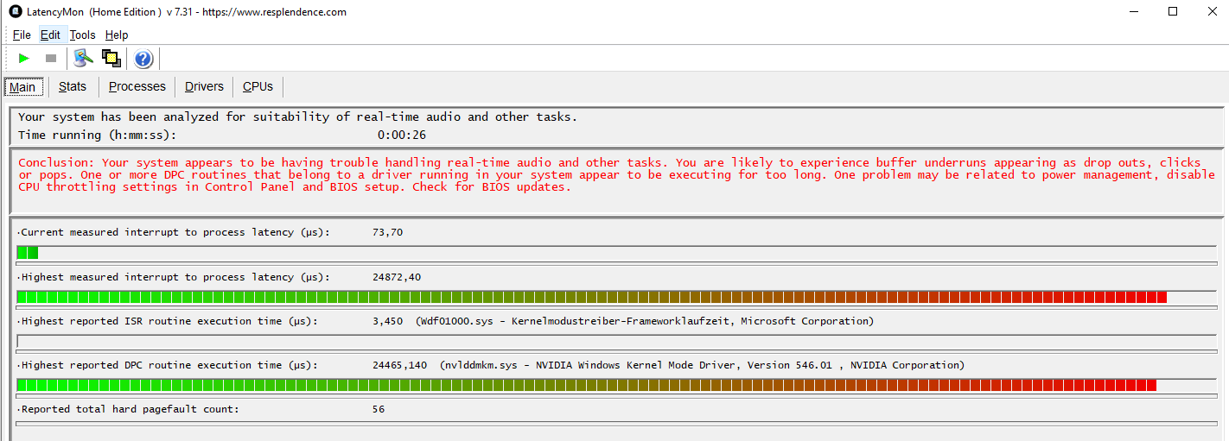
Task: Open the system information monitor icon
Action: (83, 58)
